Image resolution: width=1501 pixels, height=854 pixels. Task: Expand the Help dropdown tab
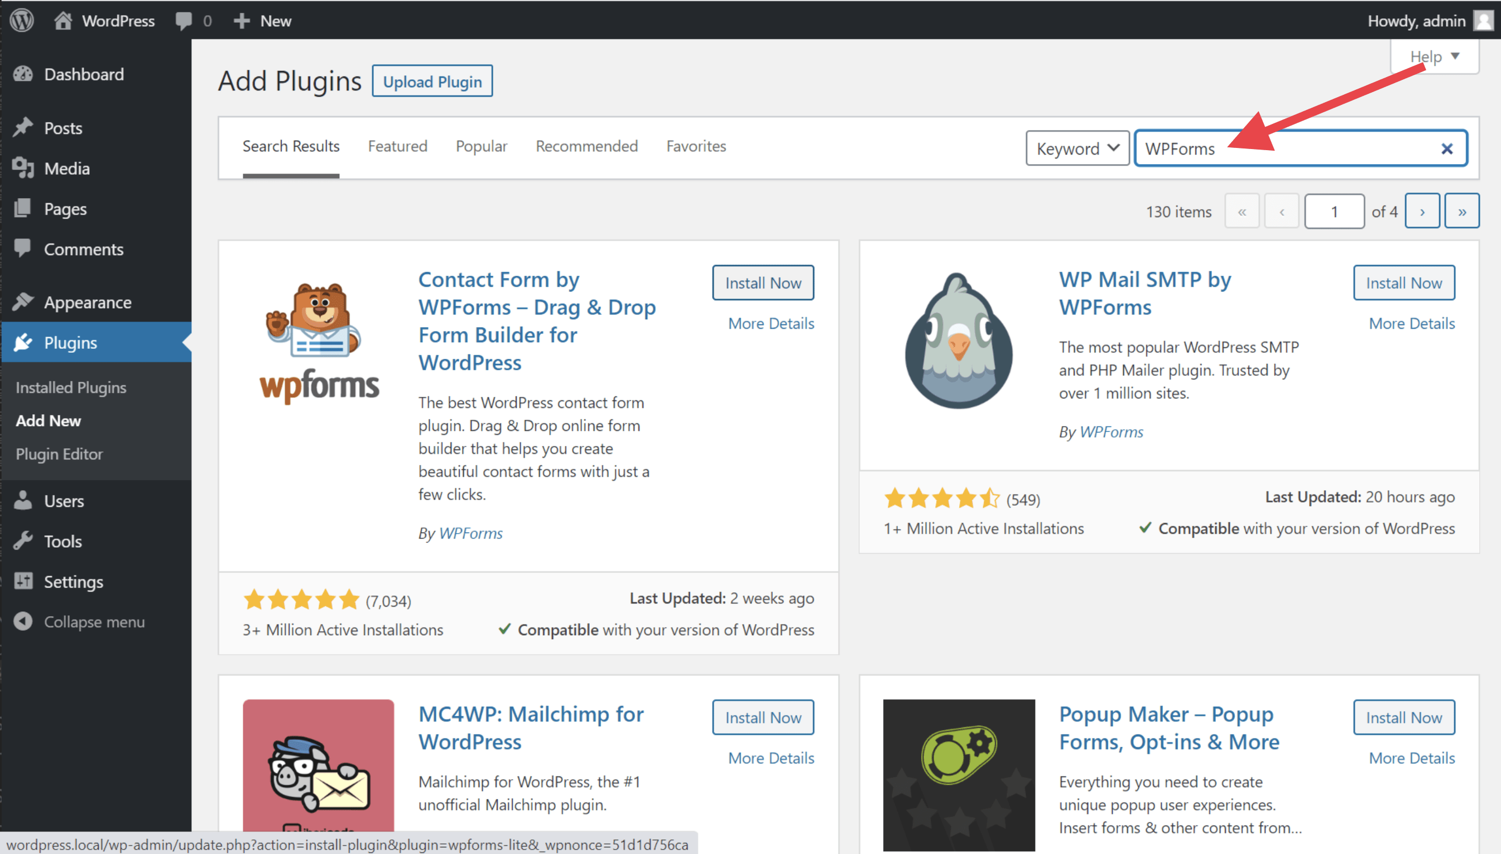click(x=1434, y=56)
